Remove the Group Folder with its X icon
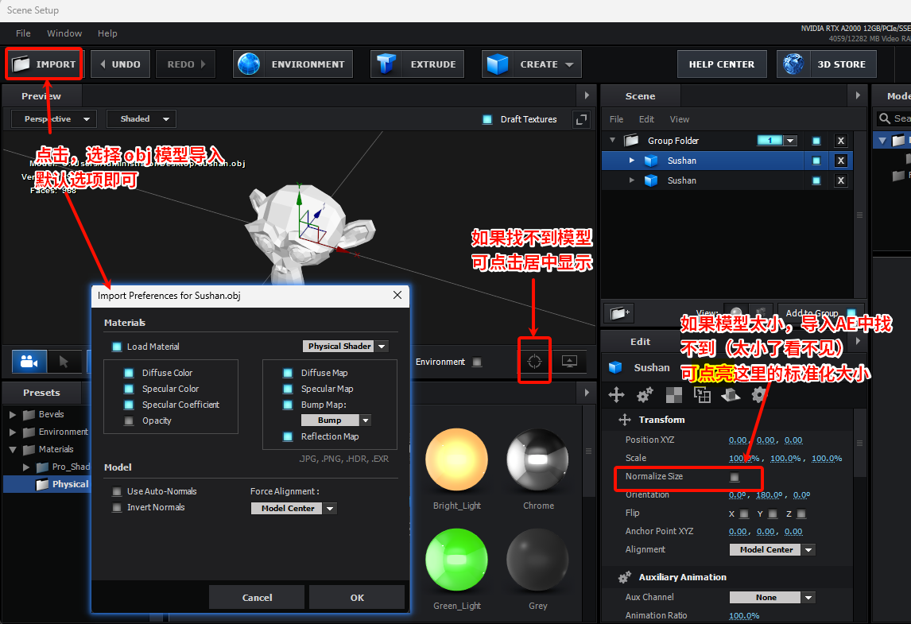The image size is (911, 624). coord(841,141)
